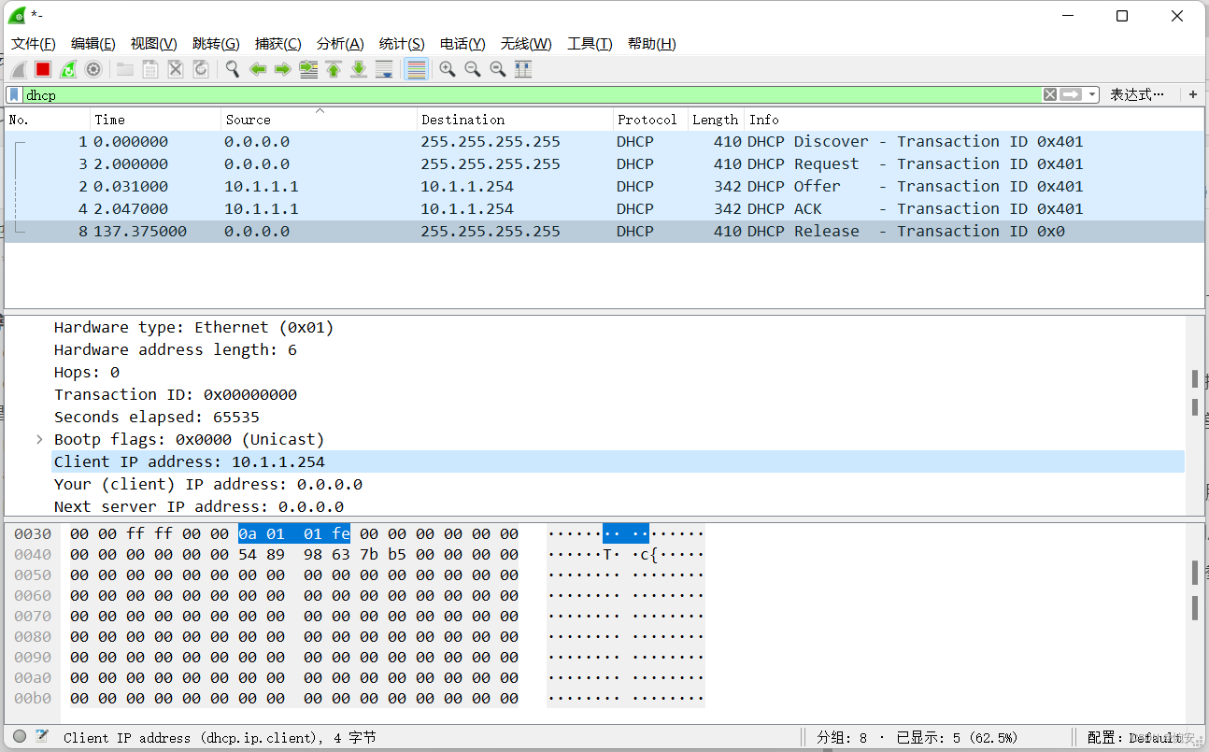This screenshot has height=752, width=1209.
Task: Restart the current capture
Action: (68, 69)
